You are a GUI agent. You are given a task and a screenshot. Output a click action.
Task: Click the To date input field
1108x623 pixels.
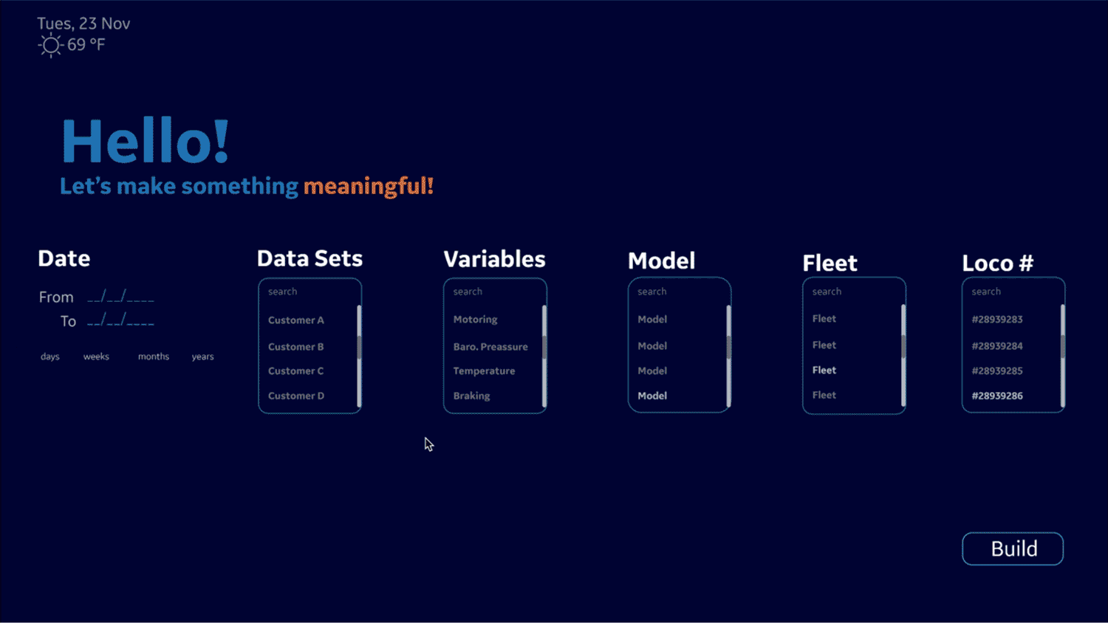pyautogui.click(x=120, y=321)
